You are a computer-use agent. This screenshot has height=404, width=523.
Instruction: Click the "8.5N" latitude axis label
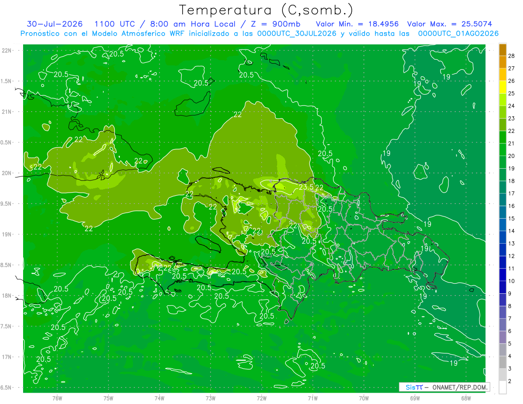tap(7, 265)
